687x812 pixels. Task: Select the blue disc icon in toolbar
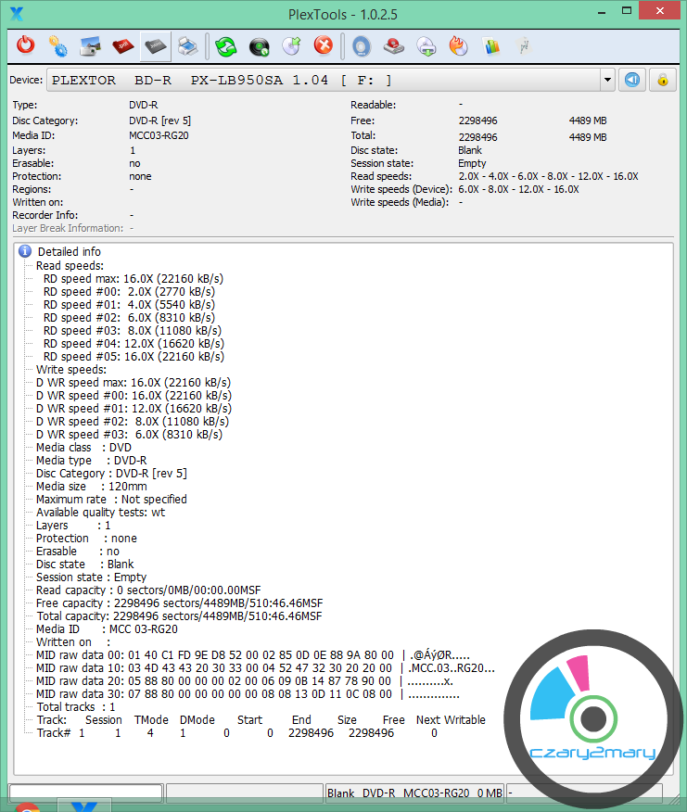tap(362, 45)
